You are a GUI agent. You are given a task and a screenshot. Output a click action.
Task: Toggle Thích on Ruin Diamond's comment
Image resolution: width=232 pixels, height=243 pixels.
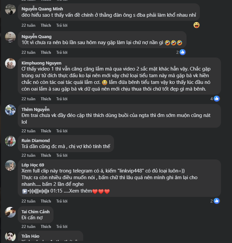click(x=46, y=155)
